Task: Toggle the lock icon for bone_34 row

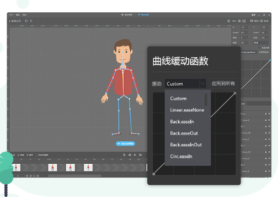Action: point(266,152)
